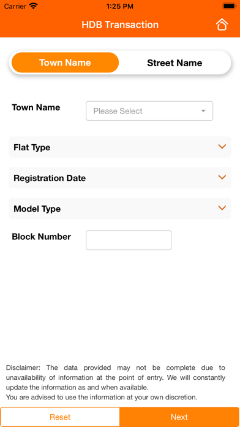240x427 pixels.
Task: Click the Town Name dropdown caret
Action: tap(203, 111)
